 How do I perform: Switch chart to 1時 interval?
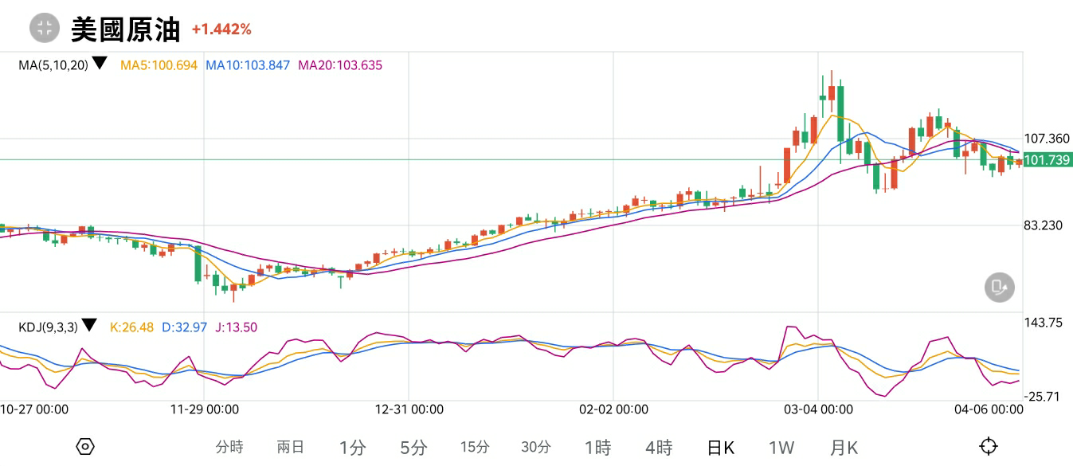tap(597, 448)
